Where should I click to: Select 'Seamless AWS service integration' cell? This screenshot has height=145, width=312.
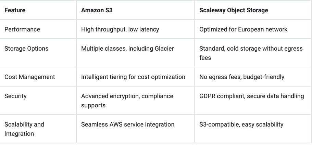pos(128,124)
